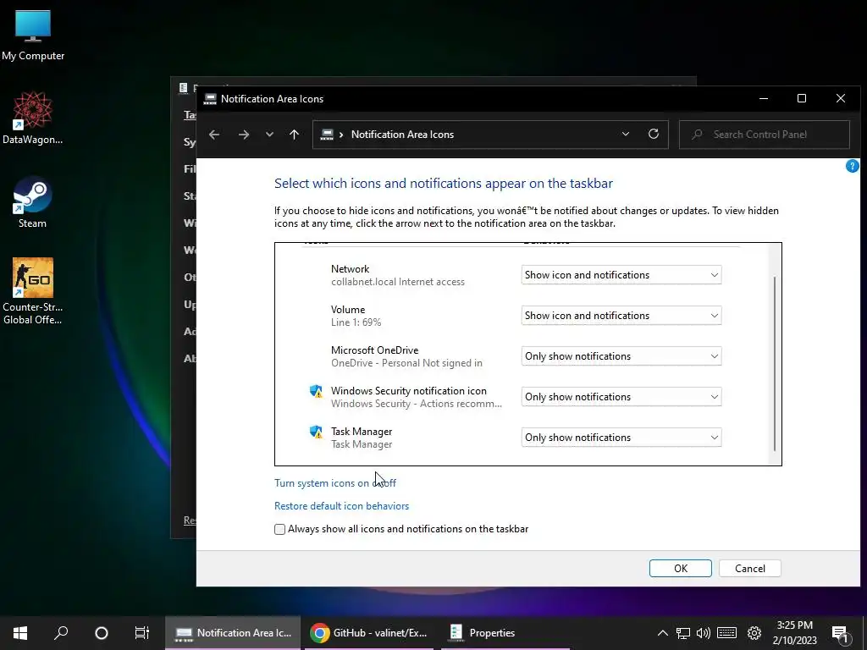Image resolution: width=867 pixels, height=650 pixels.
Task: Click the Control Panel icon in address bar
Action: pos(328,135)
